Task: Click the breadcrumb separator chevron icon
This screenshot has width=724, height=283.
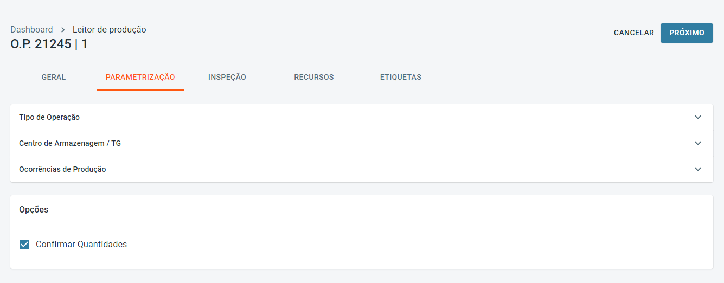Action: (63, 30)
